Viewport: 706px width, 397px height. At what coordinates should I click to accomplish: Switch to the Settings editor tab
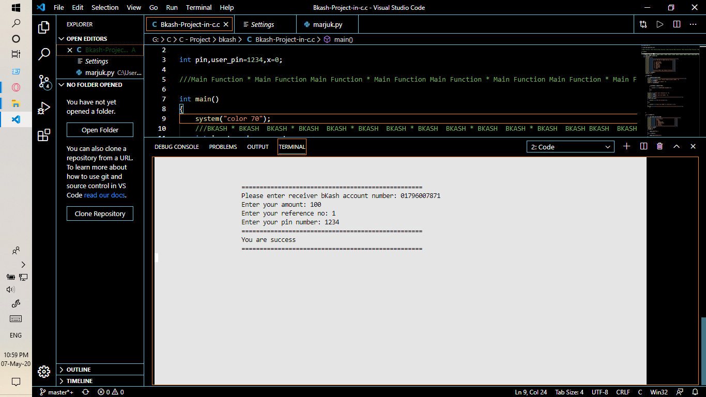point(265,24)
